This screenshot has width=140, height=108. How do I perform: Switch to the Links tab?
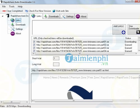pyautogui.click(x=37, y=16)
